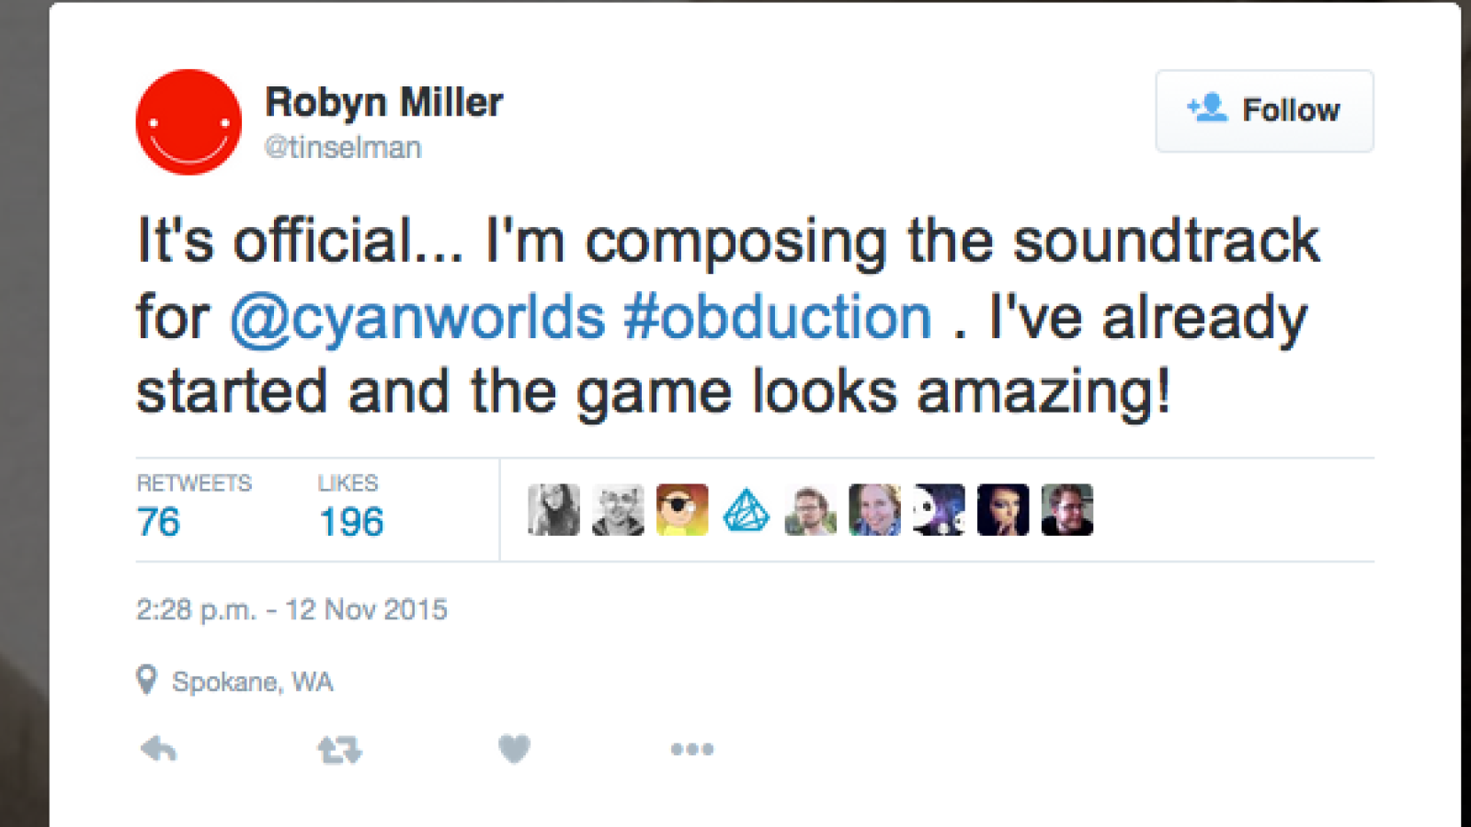Open the Robyn Miller display name
The width and height of the screenshot is (1471, 827).
(x=383, y=102)
